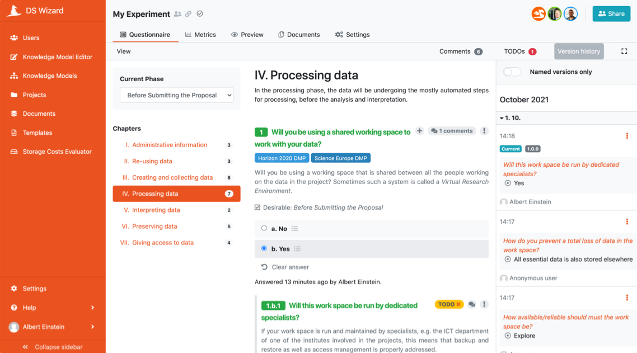Click 'All essential data is also stored elsewhere' radio

point(507,259)
